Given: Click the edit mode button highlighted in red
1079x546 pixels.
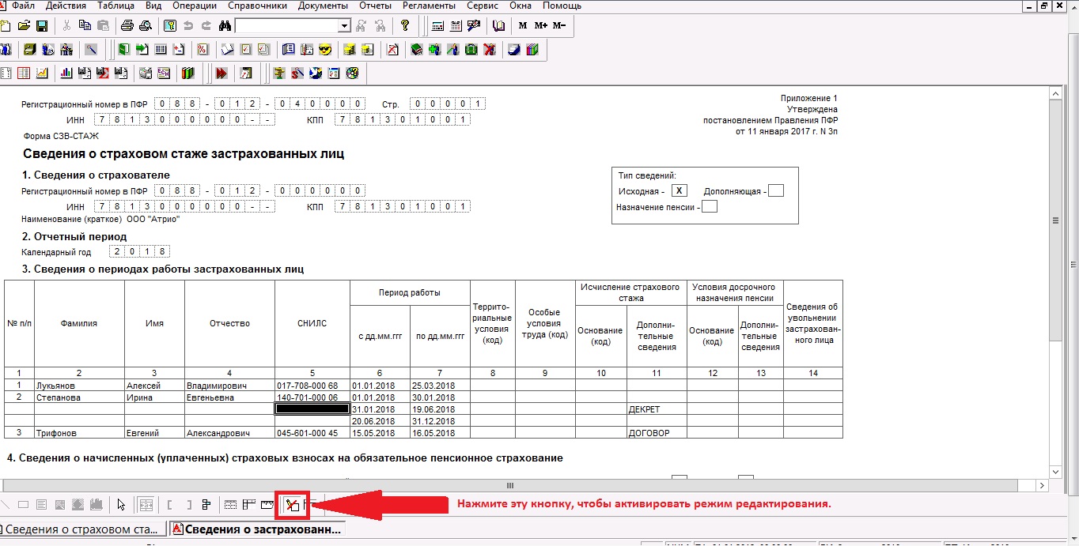Looking at the screenshot, I should pos(293,505).
